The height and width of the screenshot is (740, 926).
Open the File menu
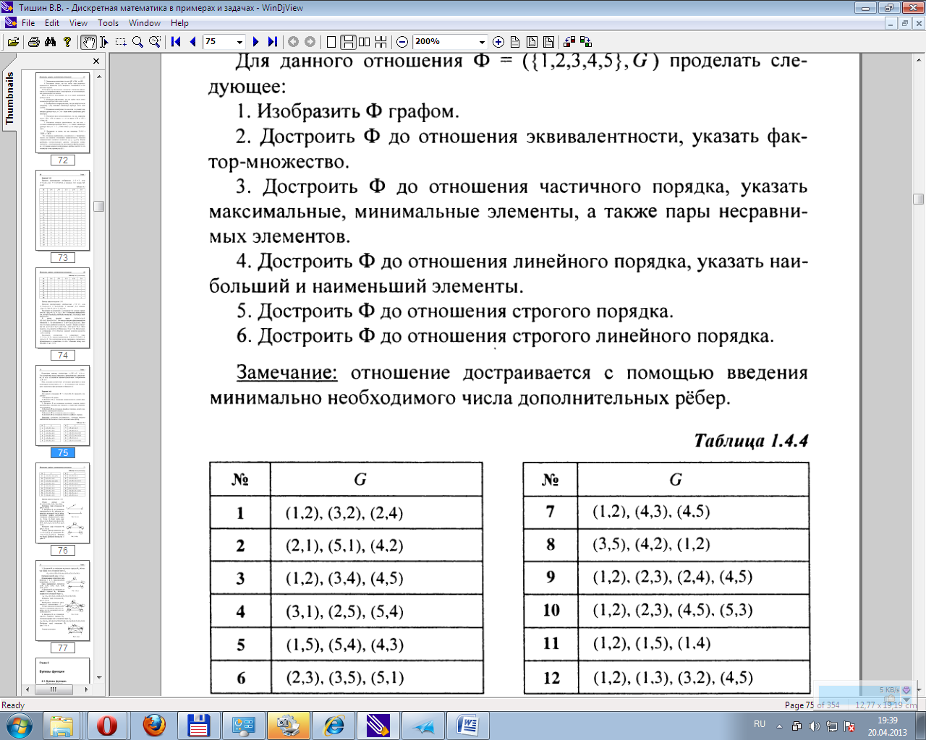point(28,23)
